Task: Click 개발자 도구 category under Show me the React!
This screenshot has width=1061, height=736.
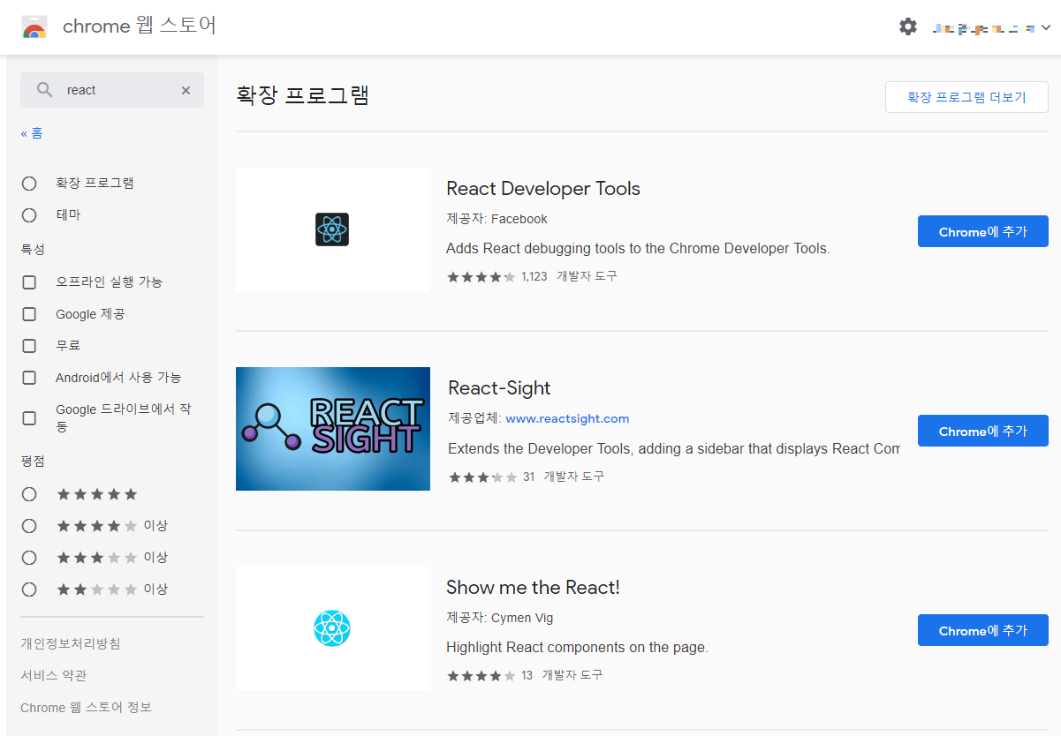Action: tap(572, 675)
